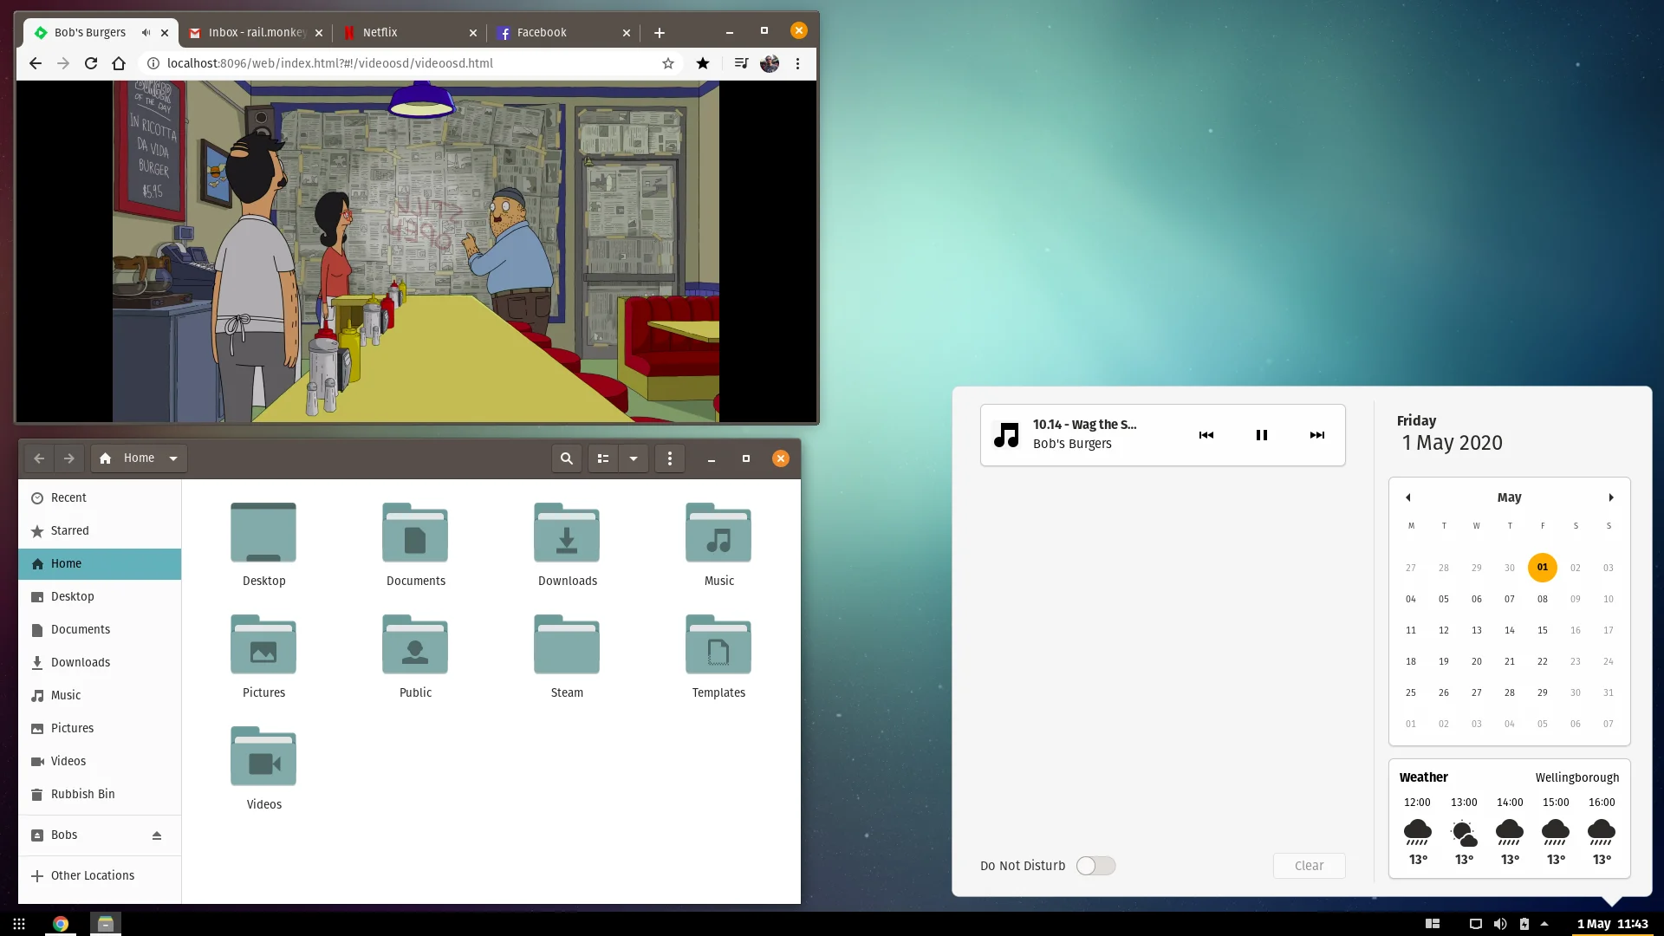
Task: Open file manager three-dot menu
Action: pyautogui.click(x=670, y=458)
